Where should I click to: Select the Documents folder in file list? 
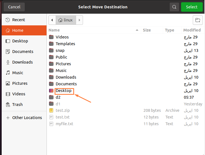pyautogui.click(x=126, y=84)
